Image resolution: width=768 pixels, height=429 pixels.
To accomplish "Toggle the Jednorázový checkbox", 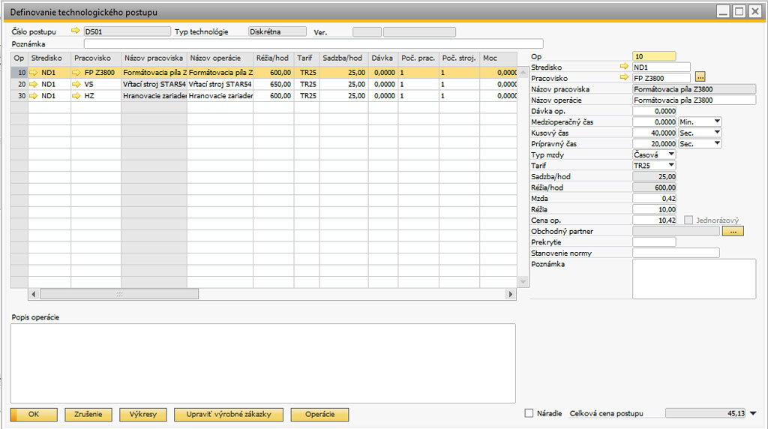I will (688, 220).
